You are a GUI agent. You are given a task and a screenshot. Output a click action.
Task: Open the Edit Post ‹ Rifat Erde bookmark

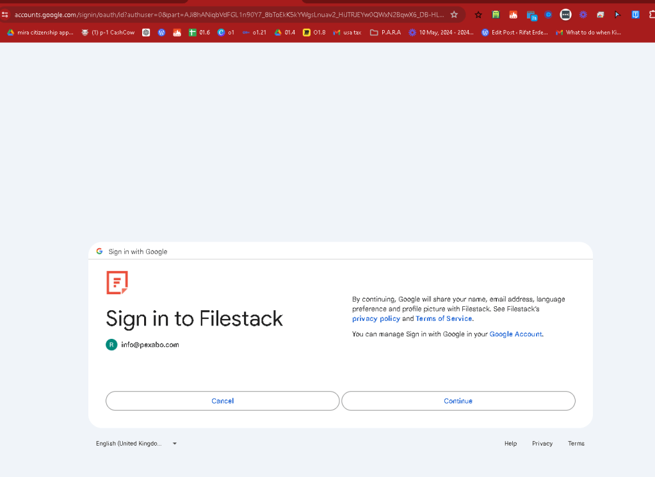point(515,32)
